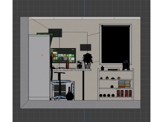The width and height of the screenshot is (163, 122).
Task: Select the large dark wall panel near ceiling
Action: [55, 33]
